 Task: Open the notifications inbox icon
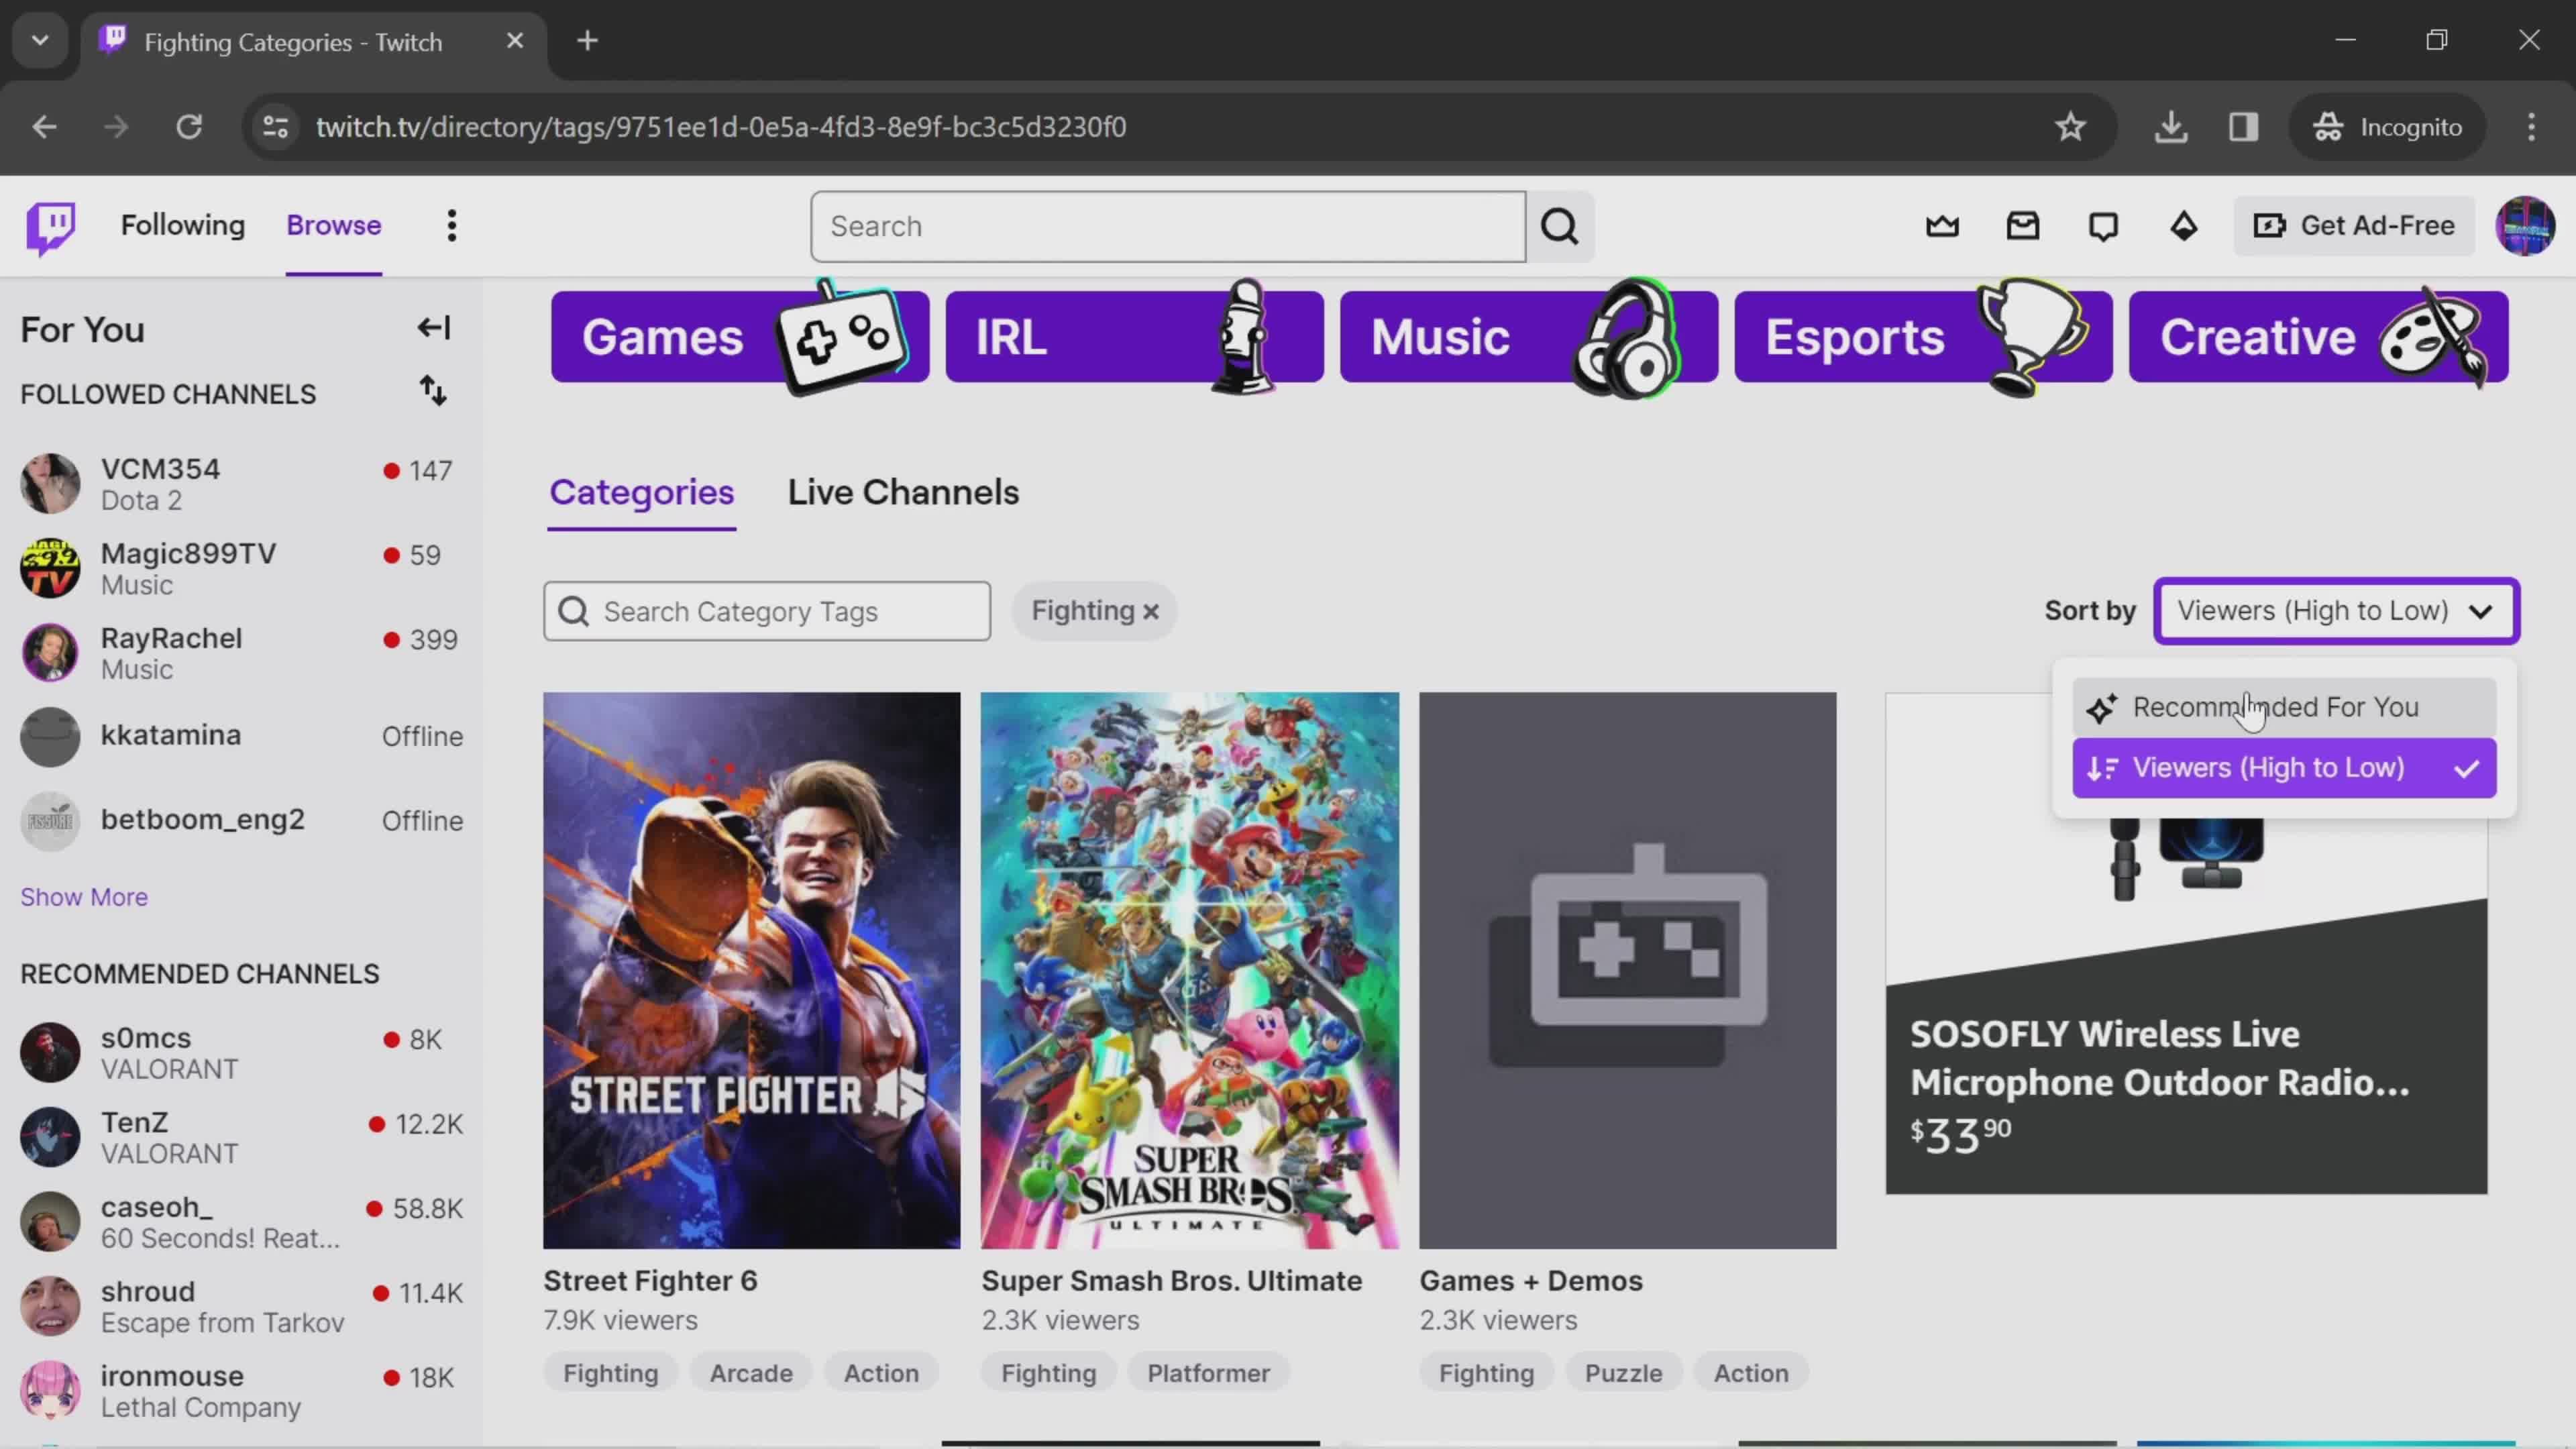(2022, 226)
